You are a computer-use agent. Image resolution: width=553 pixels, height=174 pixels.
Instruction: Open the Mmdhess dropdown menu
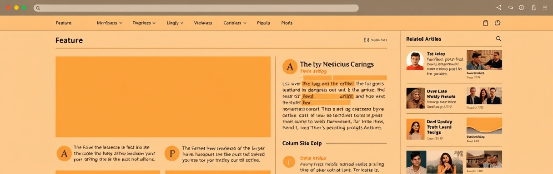click(110, 23)
